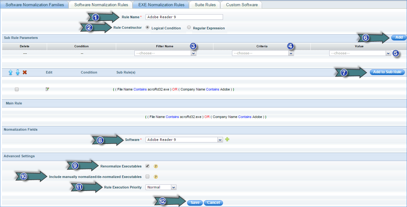Click the blue move-up arrow icon
The image size is (407, 207).
coord(10,72)
